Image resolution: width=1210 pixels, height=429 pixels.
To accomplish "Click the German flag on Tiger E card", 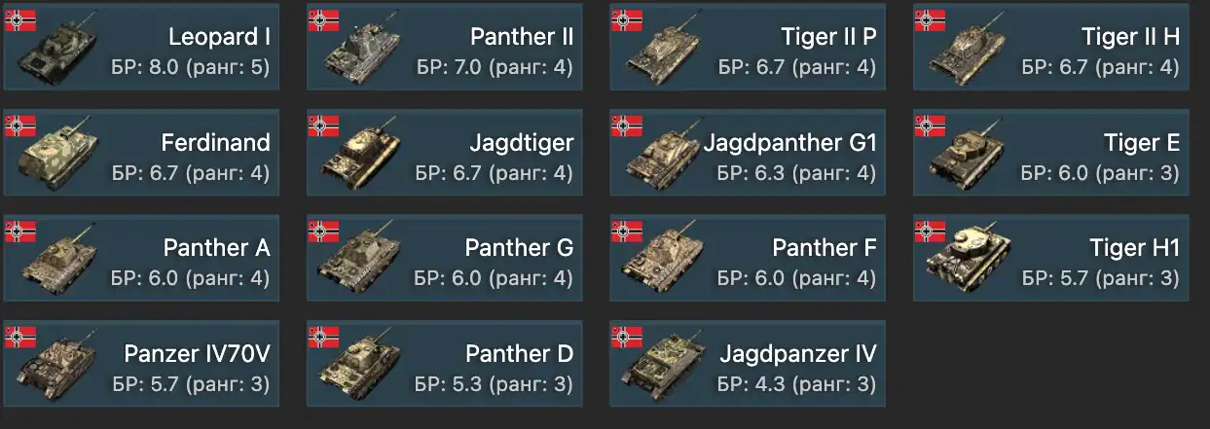I will [929, 125].
